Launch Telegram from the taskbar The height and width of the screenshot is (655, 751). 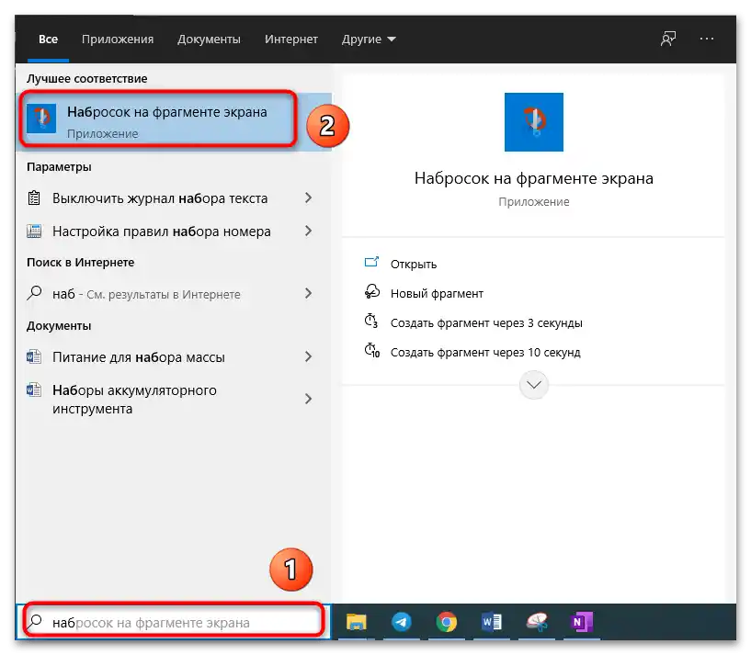402,622
